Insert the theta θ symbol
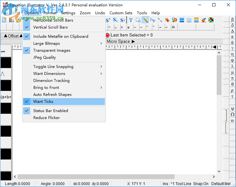This screenshot has height=187, width=236. click(233, 84)
